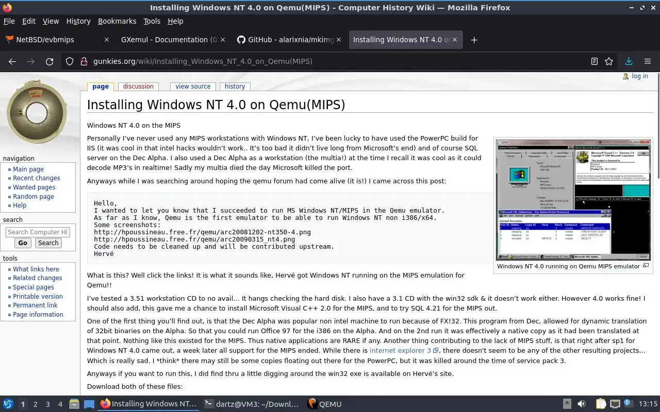The image size is (660, 412).
Task: Select the wiki 'history' tab
Action: pos(235,87)
